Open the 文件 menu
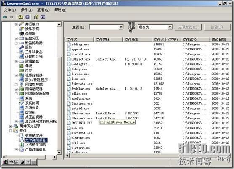234x169 pixels. [10, 10]
